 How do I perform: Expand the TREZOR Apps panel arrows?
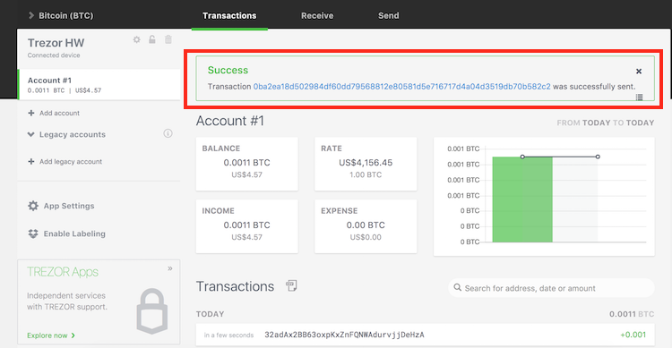click(170, 268)
